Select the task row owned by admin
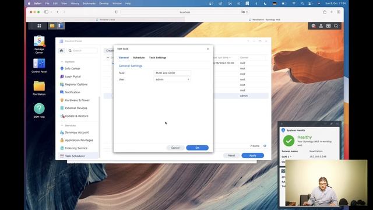The height and width of the screenshot is (210, 373). (186, 96)
